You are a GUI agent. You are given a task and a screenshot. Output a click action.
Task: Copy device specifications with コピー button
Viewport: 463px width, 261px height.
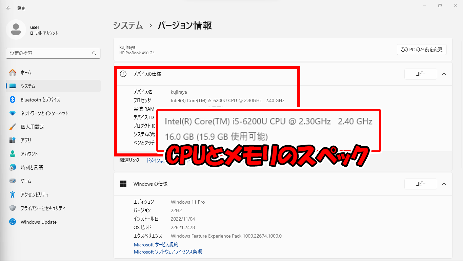[421, 74]
